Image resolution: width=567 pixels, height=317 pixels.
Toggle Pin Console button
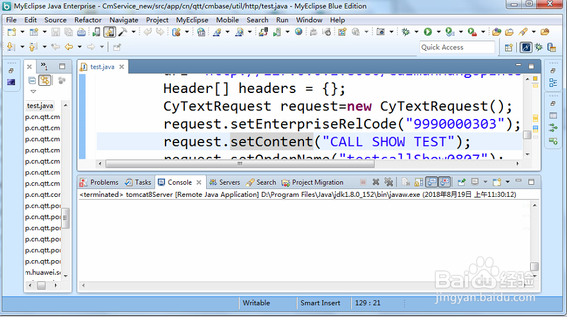[461, 182]
